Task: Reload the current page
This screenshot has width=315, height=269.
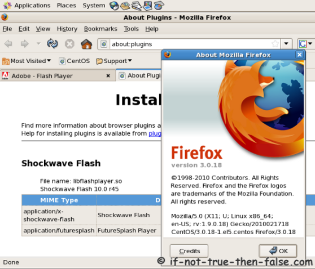Action: tap(53, 43)
